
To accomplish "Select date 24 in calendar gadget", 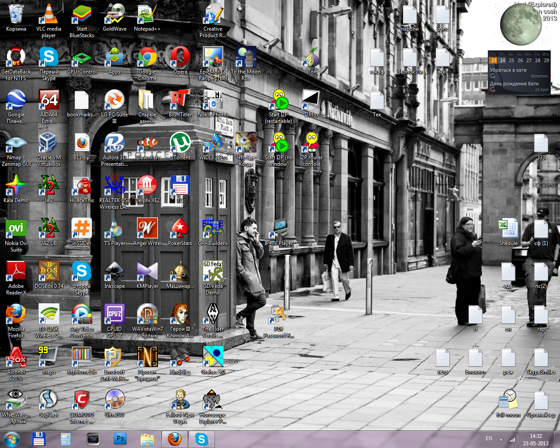I will point(503,60).
